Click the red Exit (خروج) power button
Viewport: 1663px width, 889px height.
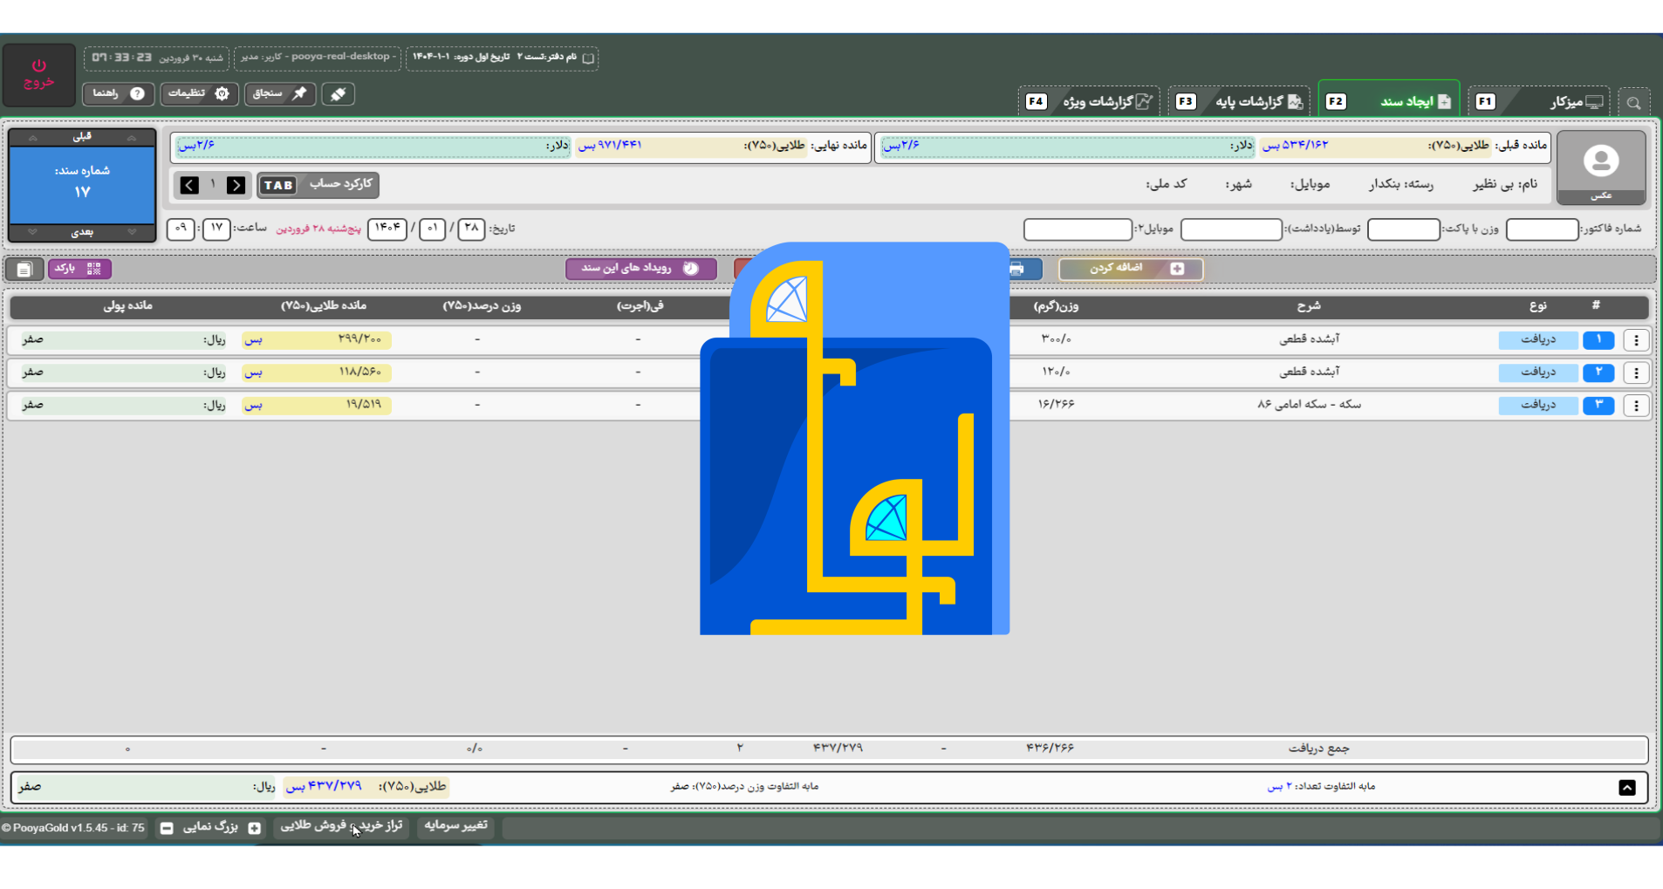[x=38, y=74]
